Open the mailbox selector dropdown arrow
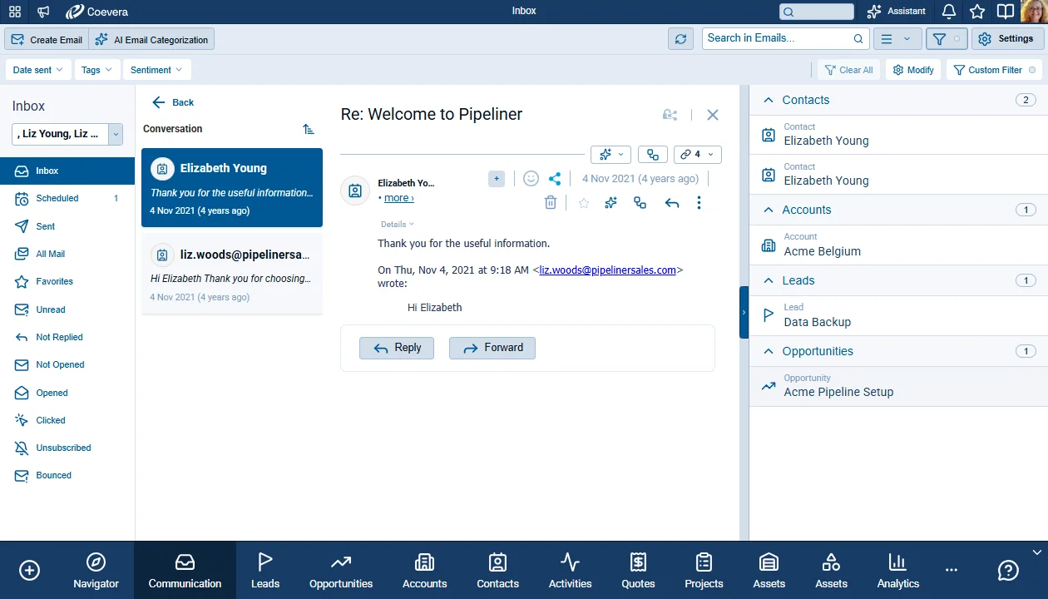This screenshot has width=1048, height=599. pos(116,134)
